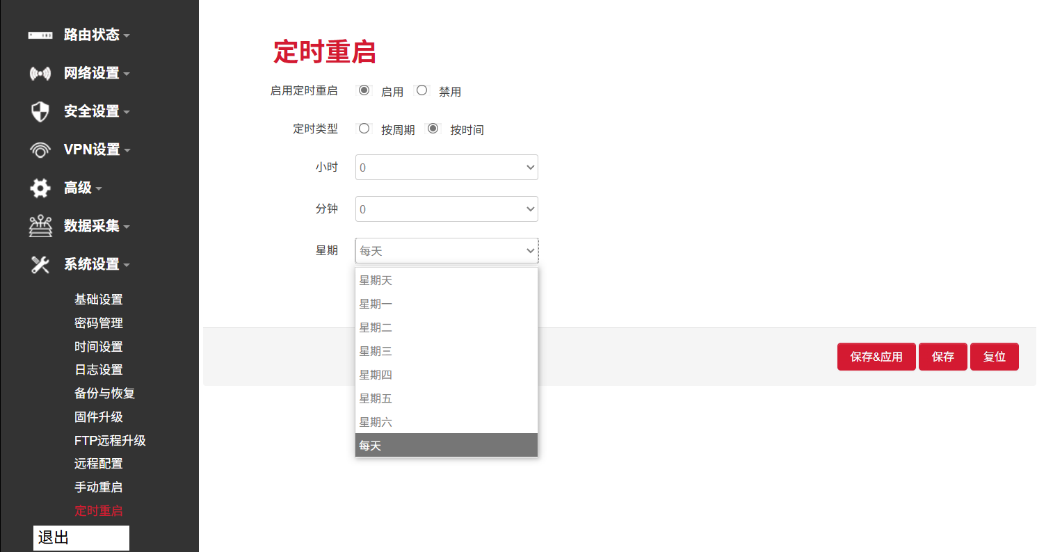This screenshot has height=552, width=1037.
Task: Disable scheduled reboot by selecting 禁用
Action: pos(421,90)
